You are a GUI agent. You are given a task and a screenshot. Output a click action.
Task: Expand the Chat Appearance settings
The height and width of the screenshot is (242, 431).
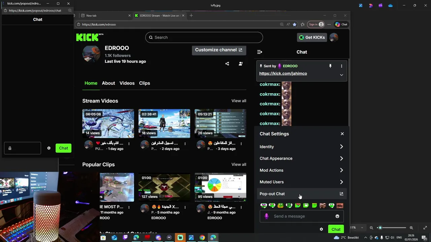[x=301, y=158]
